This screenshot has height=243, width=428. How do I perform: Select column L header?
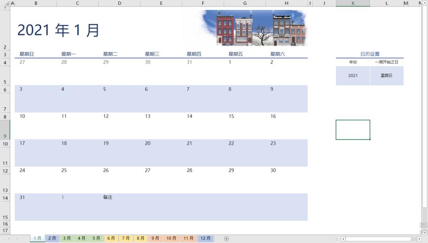(387, 3)
